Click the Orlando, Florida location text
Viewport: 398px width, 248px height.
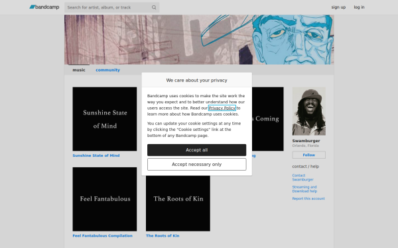click(305, 145)
